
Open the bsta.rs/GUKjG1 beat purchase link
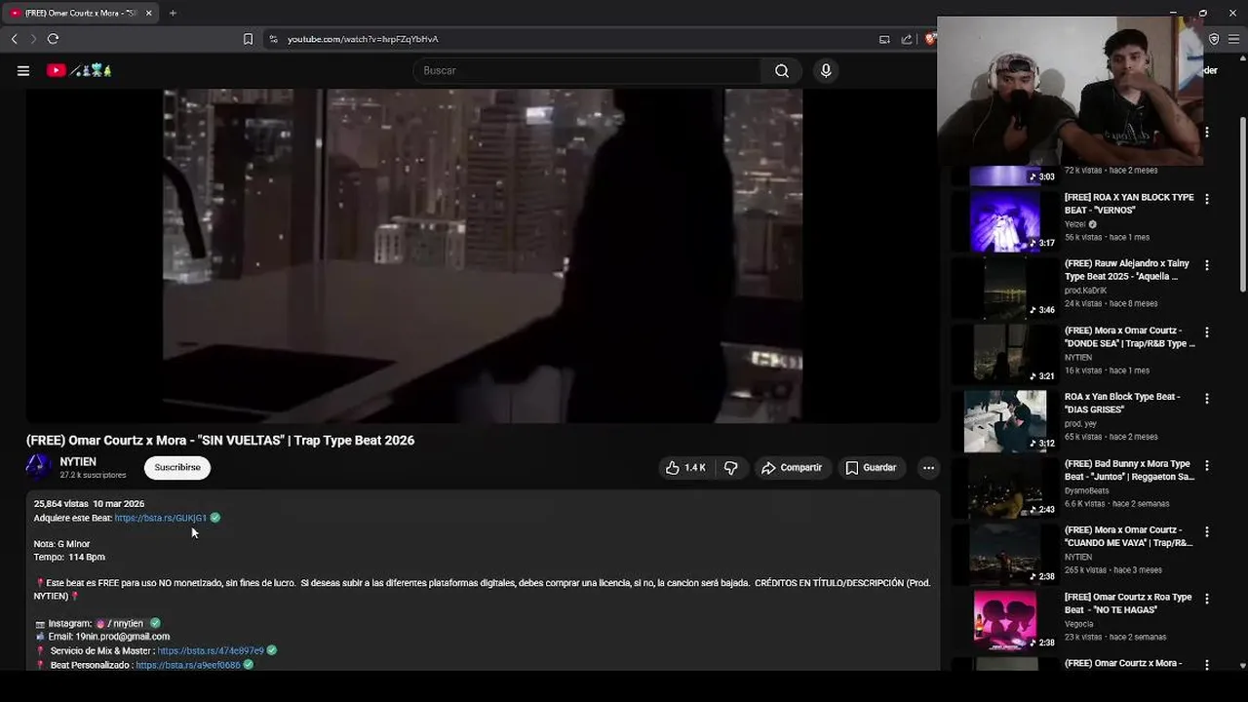coord(161,518)
